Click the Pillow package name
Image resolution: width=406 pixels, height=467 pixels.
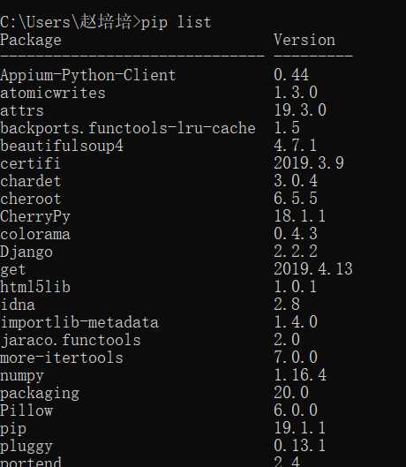[x=26, y=411]
